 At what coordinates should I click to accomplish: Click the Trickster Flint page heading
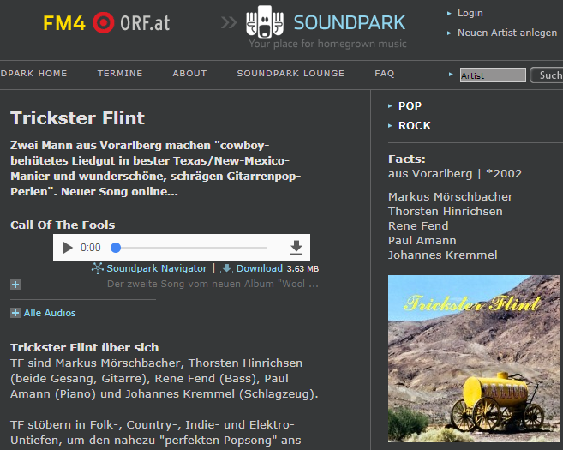pyautogui.click(x=78, y=118)
